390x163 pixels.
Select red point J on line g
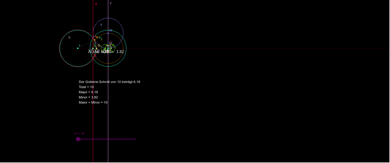click(93, 38)
